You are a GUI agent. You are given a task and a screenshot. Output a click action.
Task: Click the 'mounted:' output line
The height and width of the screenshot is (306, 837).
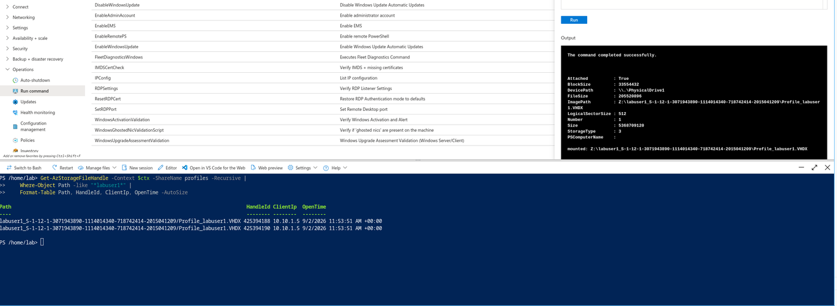point(687,149)
